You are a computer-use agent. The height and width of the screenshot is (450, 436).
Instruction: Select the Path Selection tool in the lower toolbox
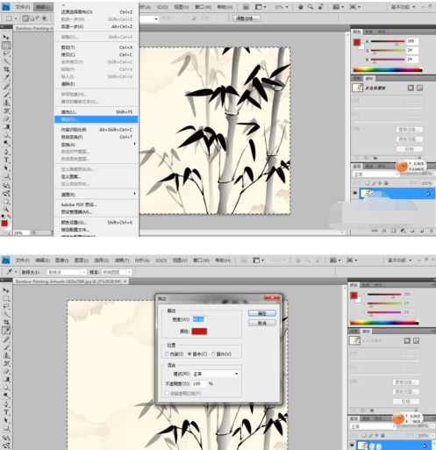point(6,420)
